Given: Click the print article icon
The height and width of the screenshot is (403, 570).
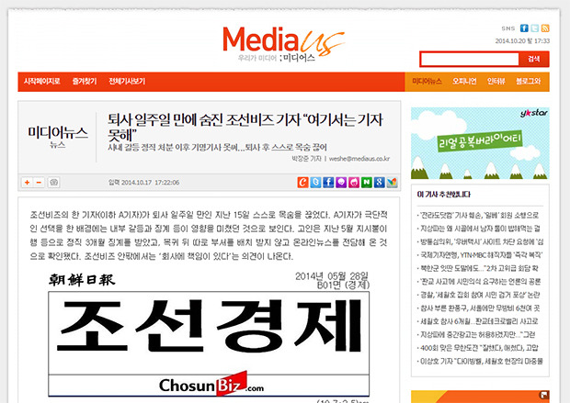Looking at the screenshot, I should point(54,183).
